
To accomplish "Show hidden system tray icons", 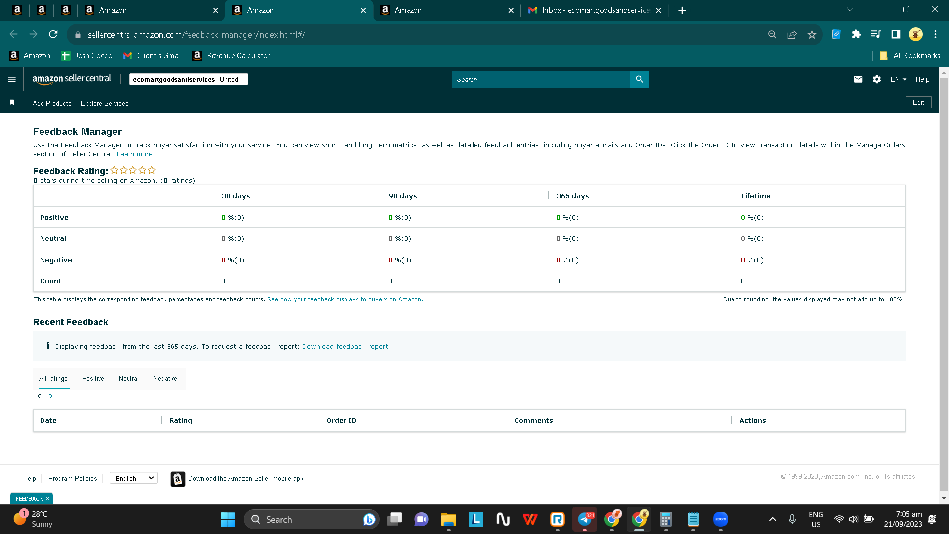I will (772, 519).
